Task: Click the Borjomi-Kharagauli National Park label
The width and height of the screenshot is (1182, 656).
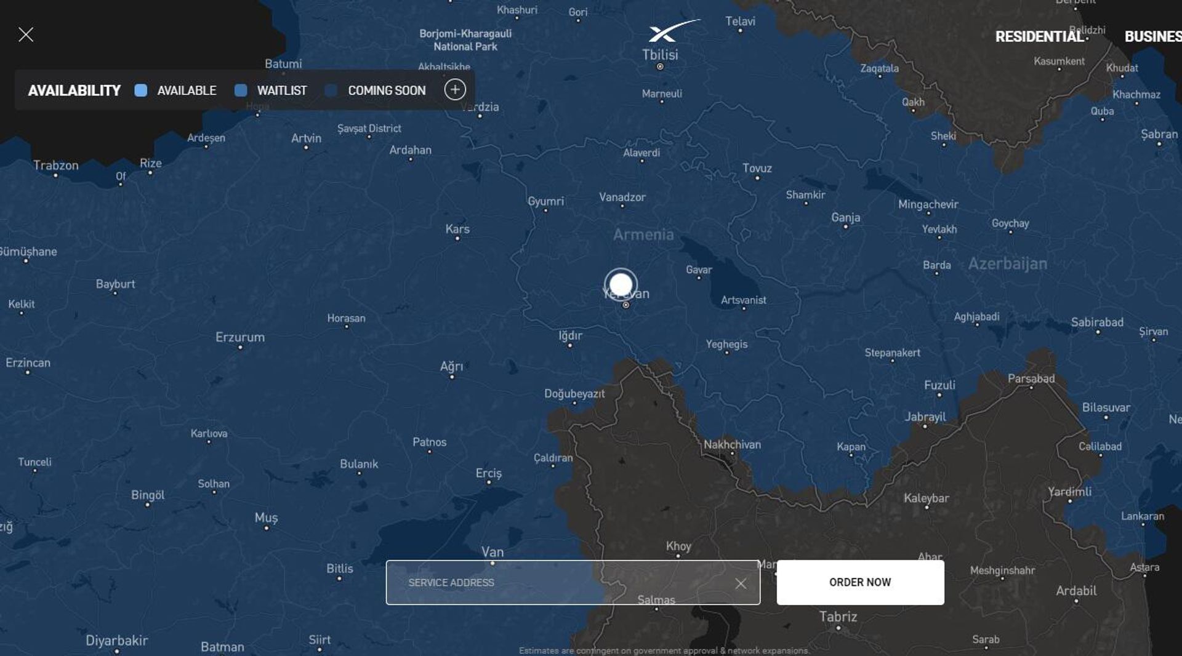Action: coord(465,40)
